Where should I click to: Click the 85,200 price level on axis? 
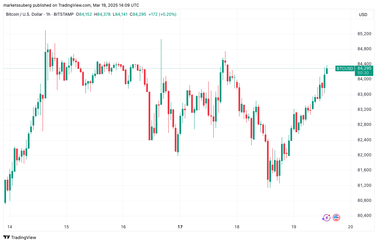(x=364, y=34)
